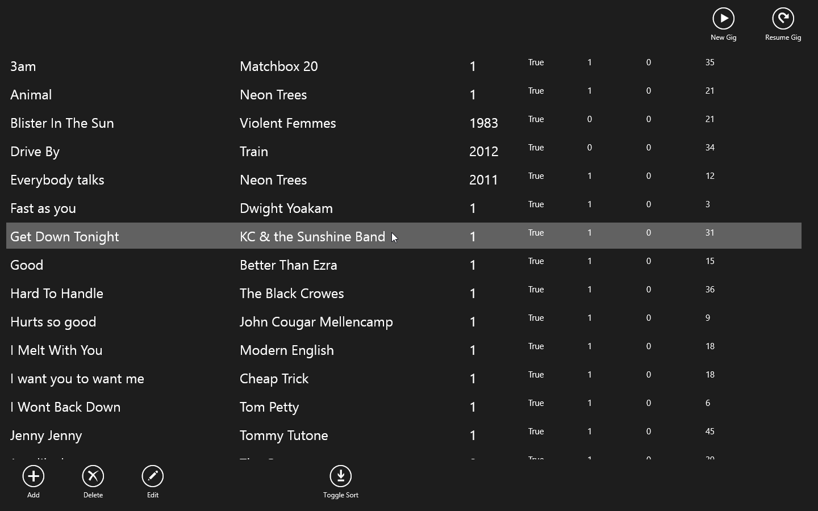Image resolution: width=818 pixels, height=511 pixels.
Task: Click count '12' in Everybody talks row
Action: (710, 176)
